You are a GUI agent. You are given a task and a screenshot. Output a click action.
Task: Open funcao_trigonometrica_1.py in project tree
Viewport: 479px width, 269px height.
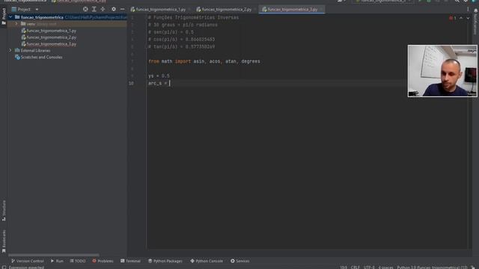(x=49, y=31)
